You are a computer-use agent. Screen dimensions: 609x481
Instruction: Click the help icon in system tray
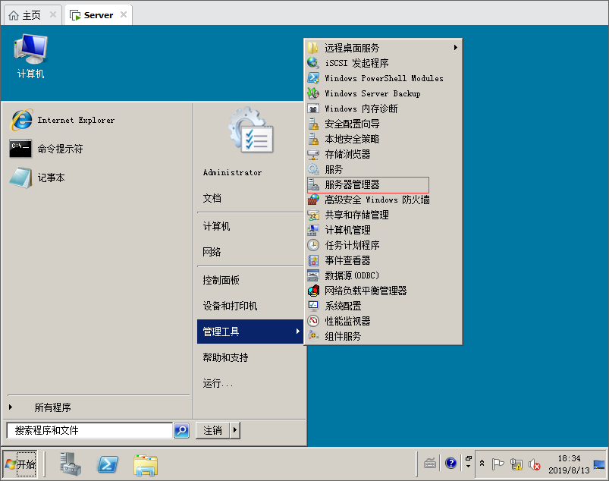pyautogui.click(x=451, y=464)
